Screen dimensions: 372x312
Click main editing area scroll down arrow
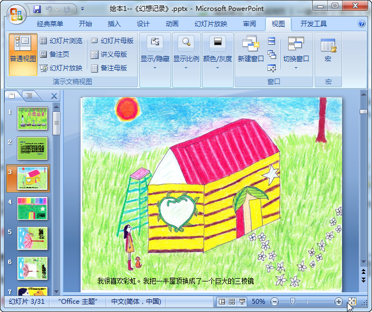(x=363, y=262)
